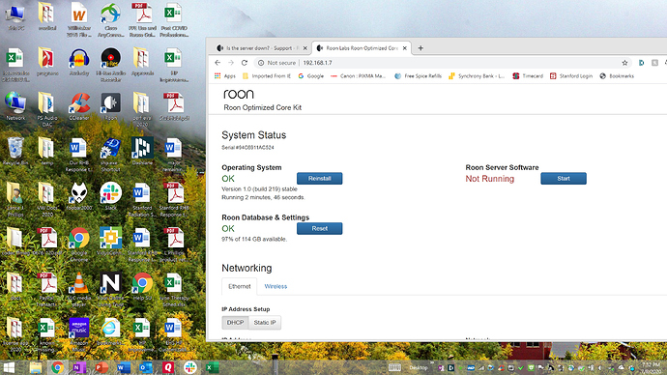Bookmark this page with the star icon
This screenshot has width=667, height=375.
click(x=624, y=63)
